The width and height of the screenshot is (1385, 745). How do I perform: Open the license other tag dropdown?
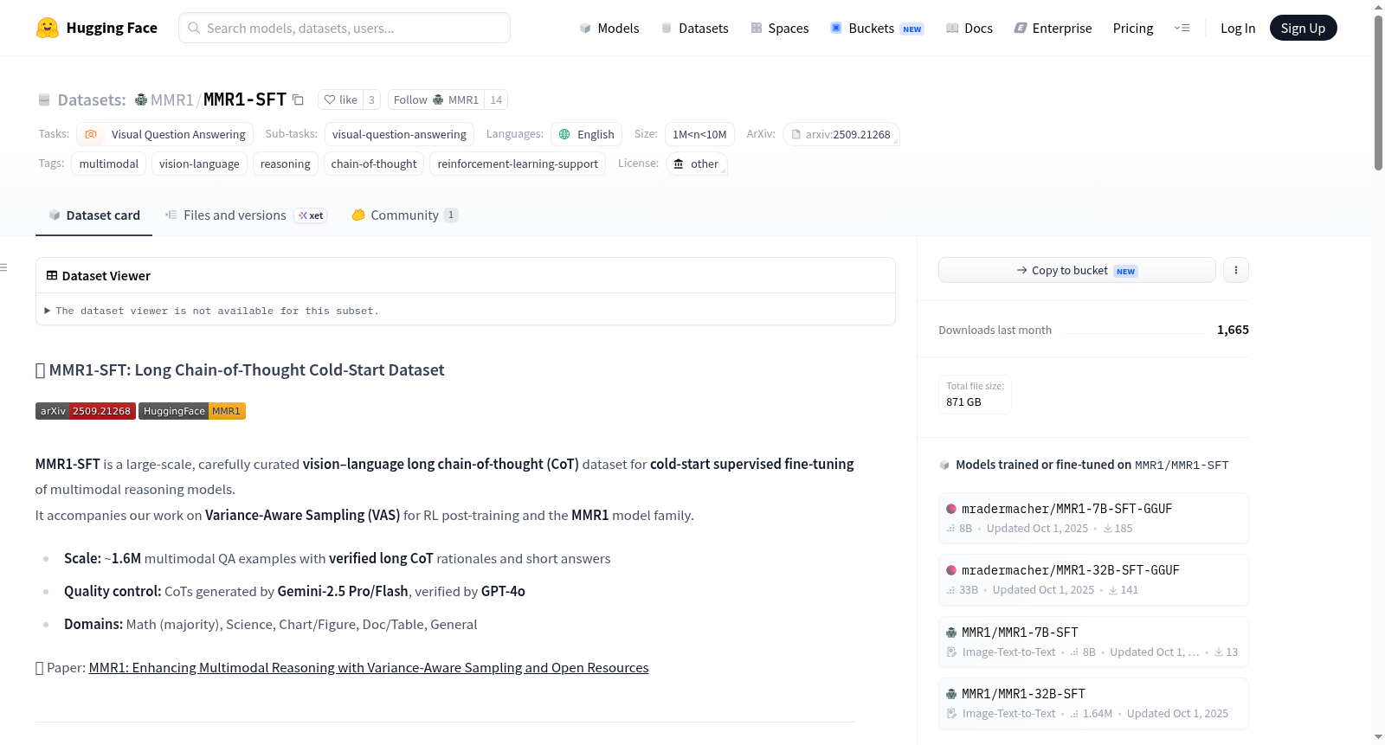tap(696, 164)
